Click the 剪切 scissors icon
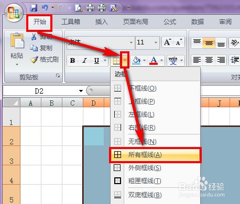 coord(34,37)
